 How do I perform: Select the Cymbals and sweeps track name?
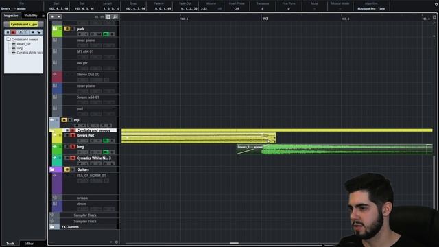click(93, 130)
